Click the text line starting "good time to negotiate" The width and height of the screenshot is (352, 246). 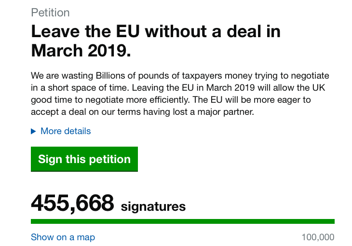(x=171, y=100)
